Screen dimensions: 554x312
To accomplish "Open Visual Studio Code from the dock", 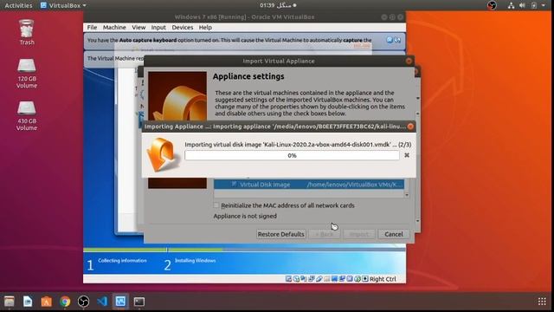I will click(102, 302).
